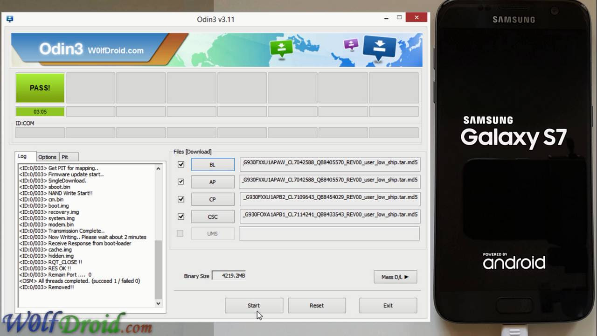The height and width of the screenshot is (336, 597).
Task: Click the log scrollbar down arrow
Action: pyautogui.click(x=159, y=303)
